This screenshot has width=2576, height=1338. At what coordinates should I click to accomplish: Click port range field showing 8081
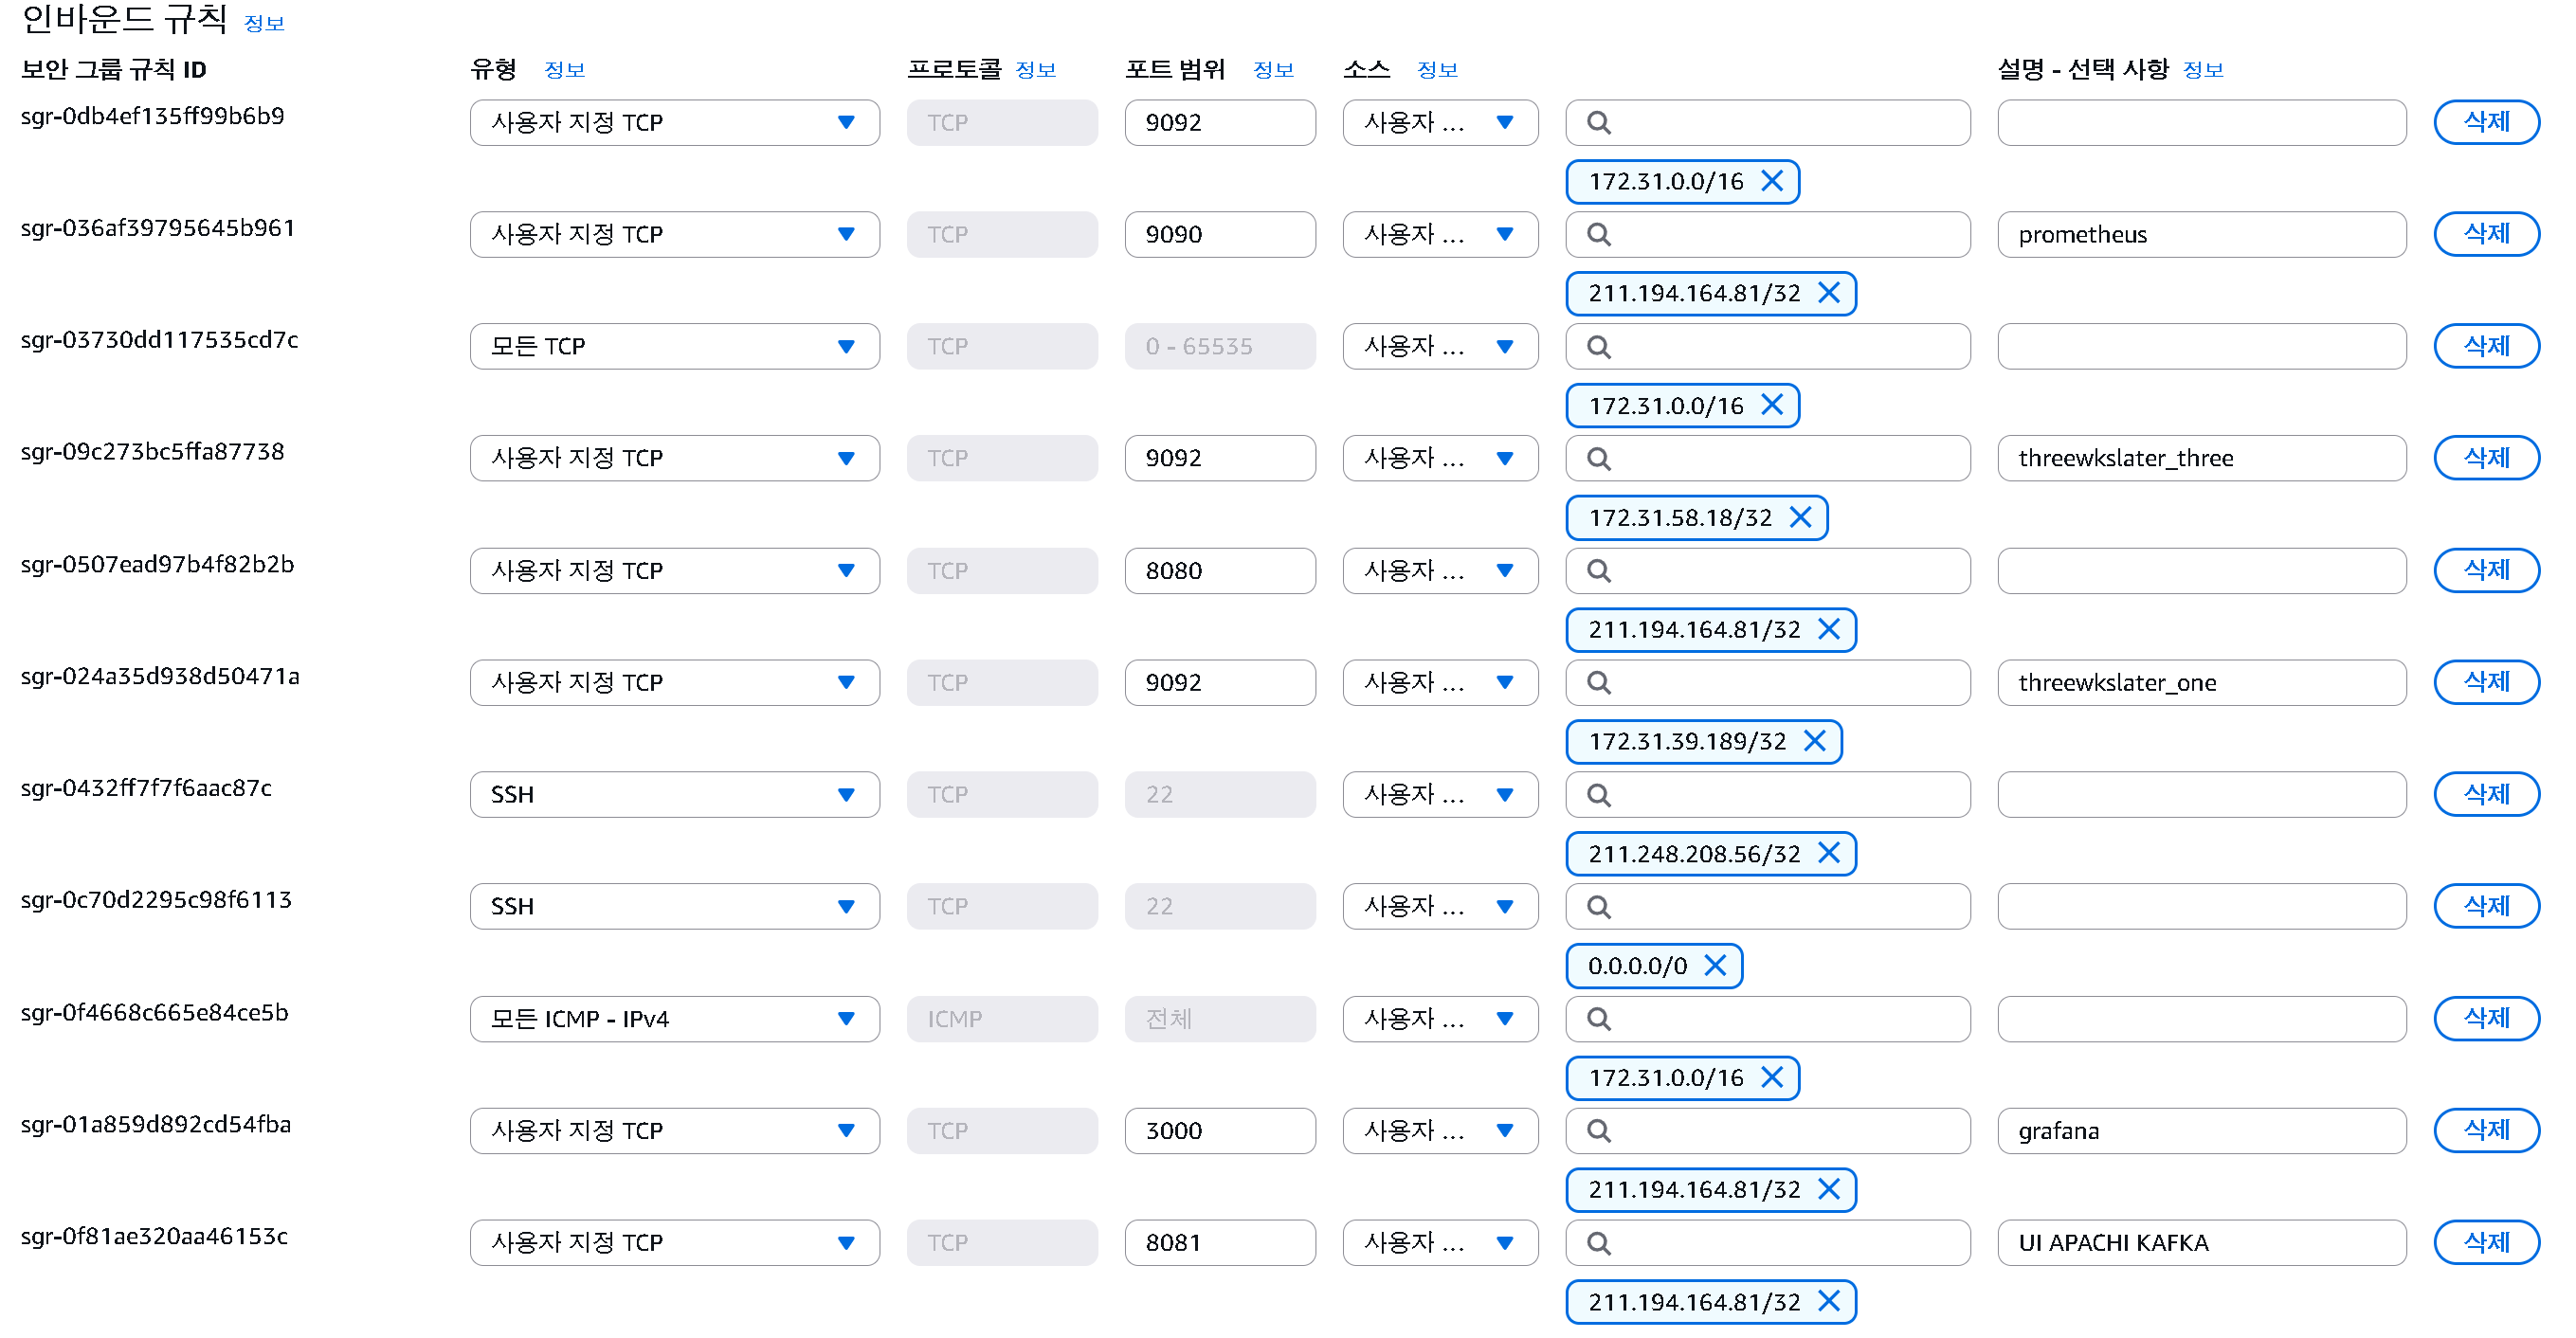[1220, 1242]
